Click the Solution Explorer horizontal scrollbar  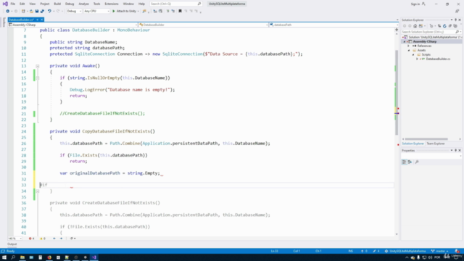coord(426,138)
